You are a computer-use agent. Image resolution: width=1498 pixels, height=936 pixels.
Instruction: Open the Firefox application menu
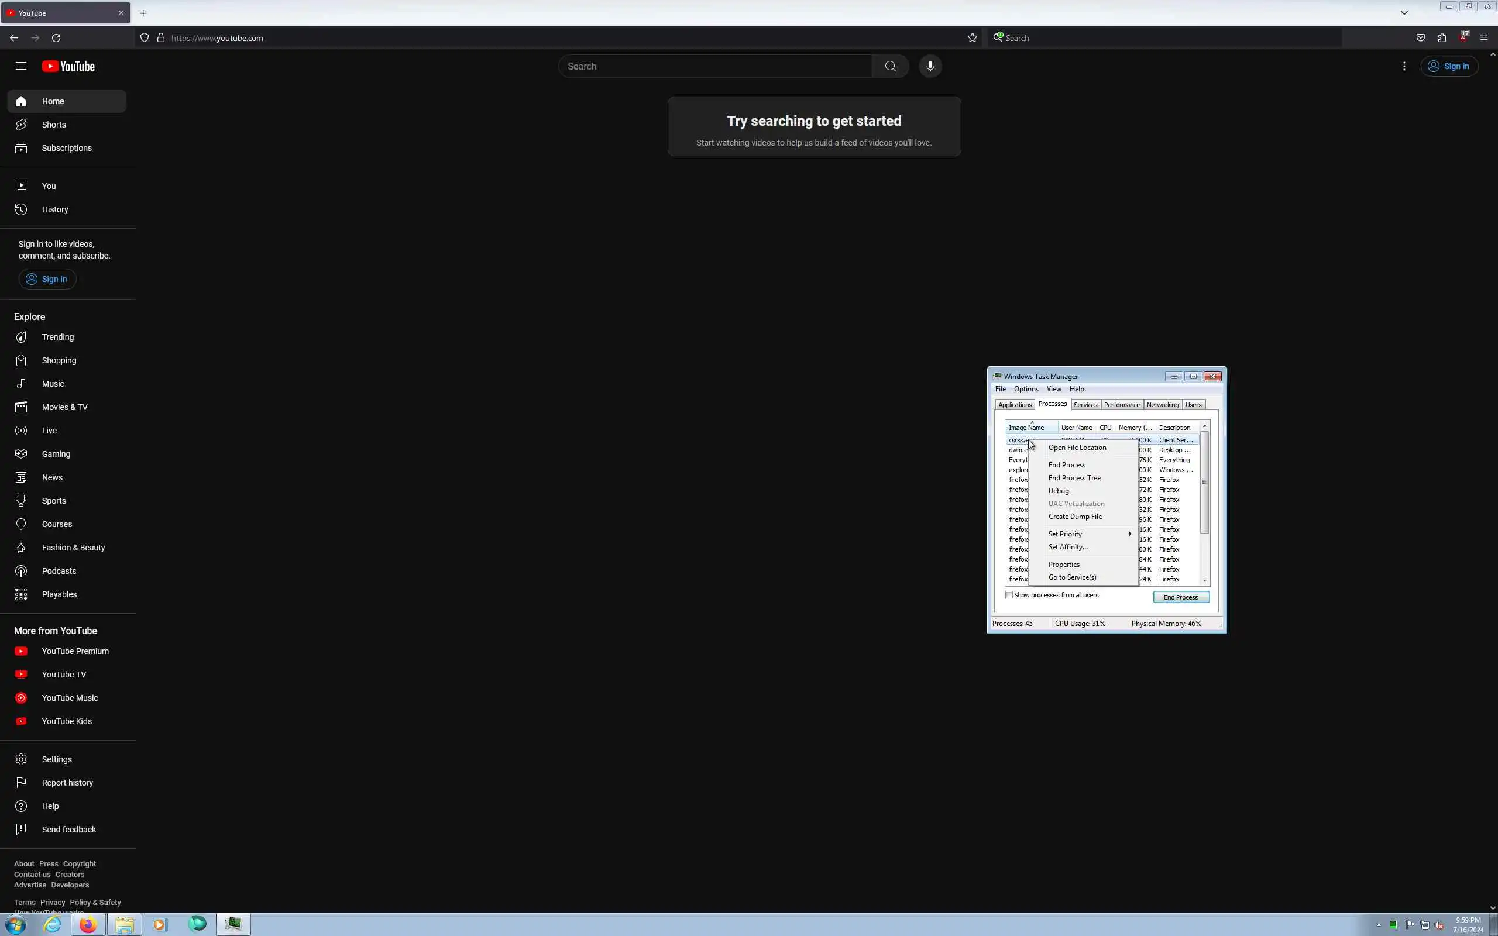coord(1484,38)
